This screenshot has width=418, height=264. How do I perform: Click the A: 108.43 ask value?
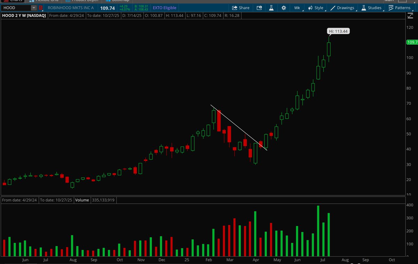(x=141, y=9)
